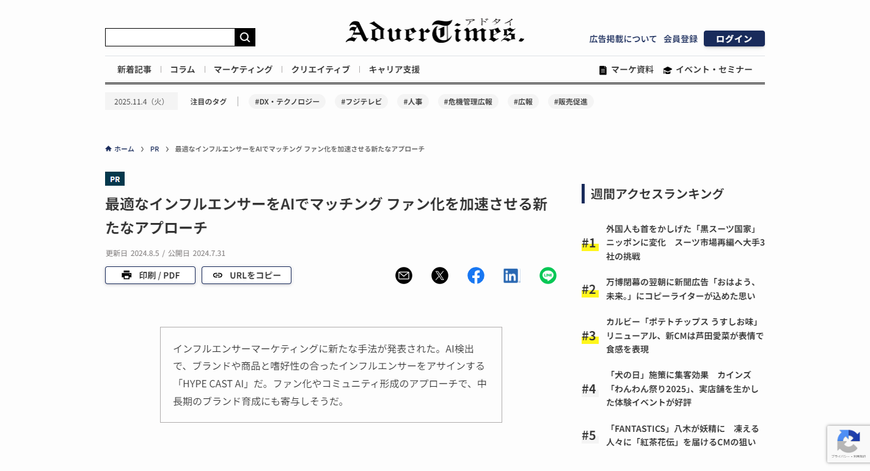Share article via email icon
The height and width of the screenshot is (471, 870).
(404, 276)
